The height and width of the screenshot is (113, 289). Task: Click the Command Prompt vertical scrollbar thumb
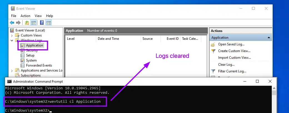[x=274, y=93]
